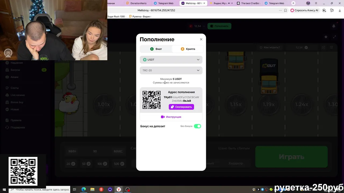344x193 pixels.
Task: Open the TRC-20 network dropdown
Action: 171,70
